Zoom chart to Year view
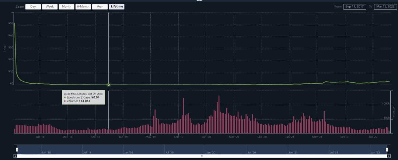The image size is (398, 160). tap(99, 7)
